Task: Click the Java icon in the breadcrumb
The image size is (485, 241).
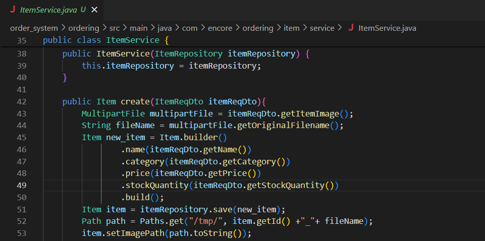Action: tap(351, 28)
